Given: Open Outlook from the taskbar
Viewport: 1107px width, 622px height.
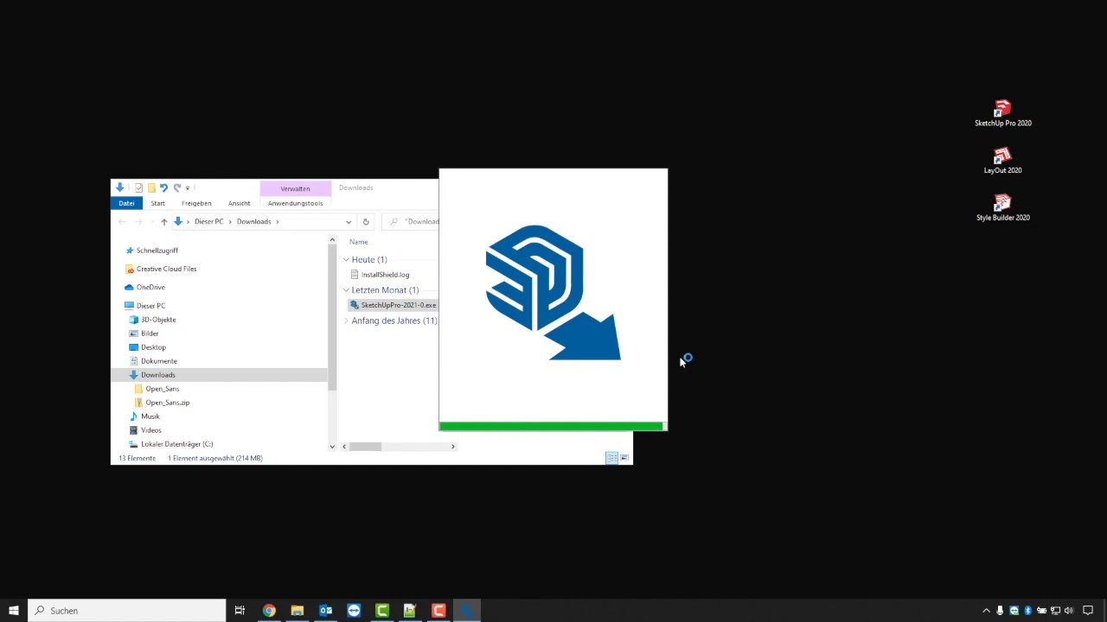Looking at the screenshot, I should (x=326, y=611).
